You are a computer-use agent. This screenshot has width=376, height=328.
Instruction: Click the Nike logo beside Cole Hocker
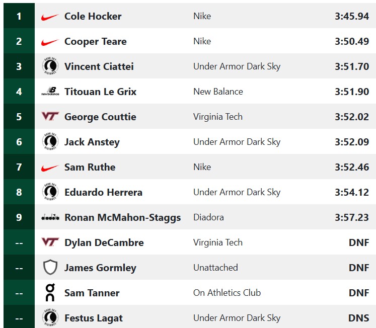[x=50, y=17]
